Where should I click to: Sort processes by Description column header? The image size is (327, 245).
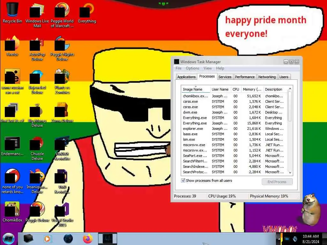click(x=275, y=89)
